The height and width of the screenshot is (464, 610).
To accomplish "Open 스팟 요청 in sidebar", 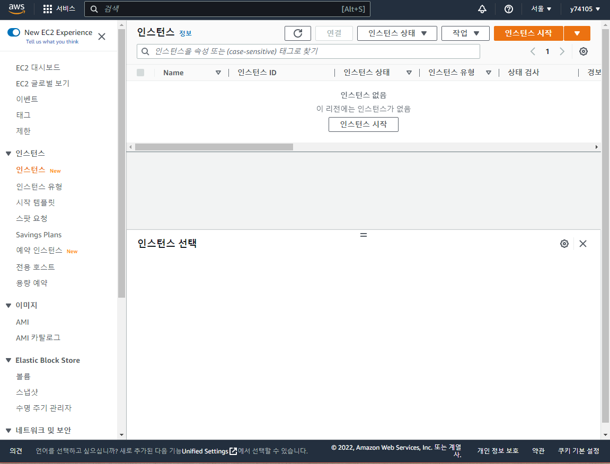I will click(x=31, y=219).
